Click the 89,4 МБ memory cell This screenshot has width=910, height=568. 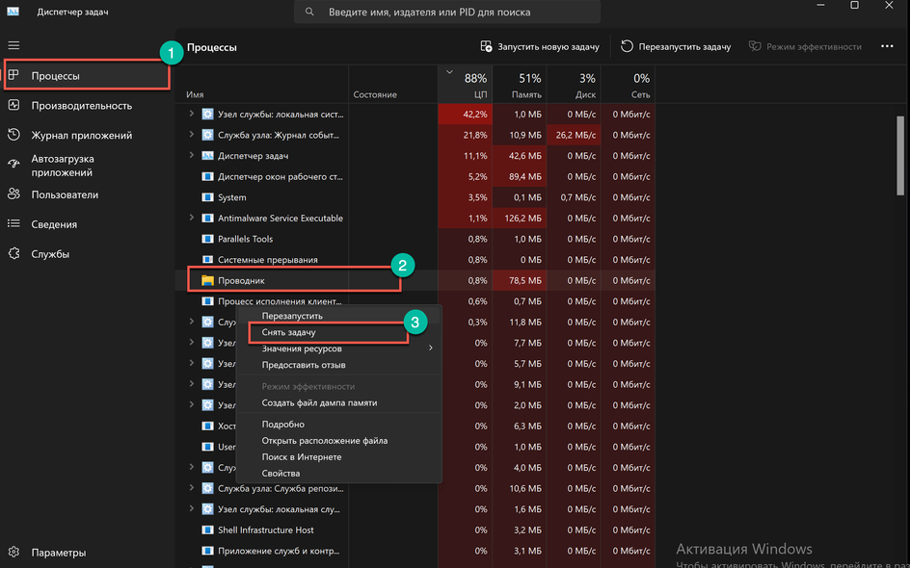tap(520, 176)
